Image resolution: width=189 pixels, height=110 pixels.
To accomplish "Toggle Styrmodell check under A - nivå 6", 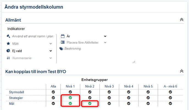I will pos(170,92).
